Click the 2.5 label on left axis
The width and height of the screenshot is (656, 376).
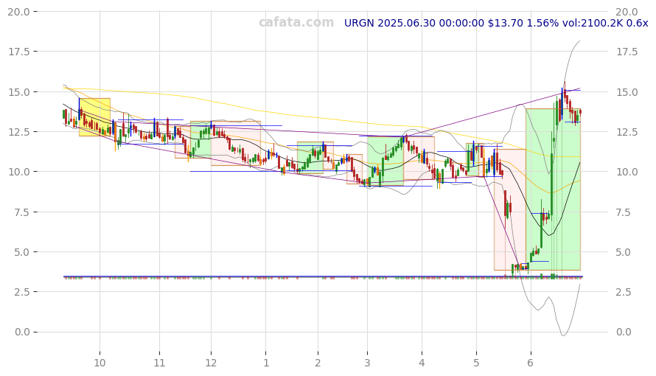(x=21, y=291)
